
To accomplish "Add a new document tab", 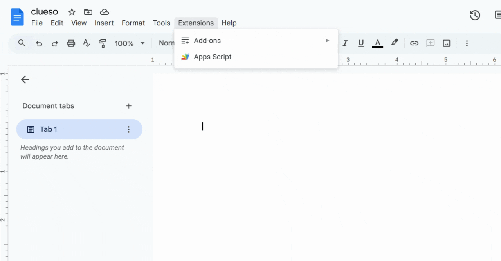I will click(x=129, y=106).
